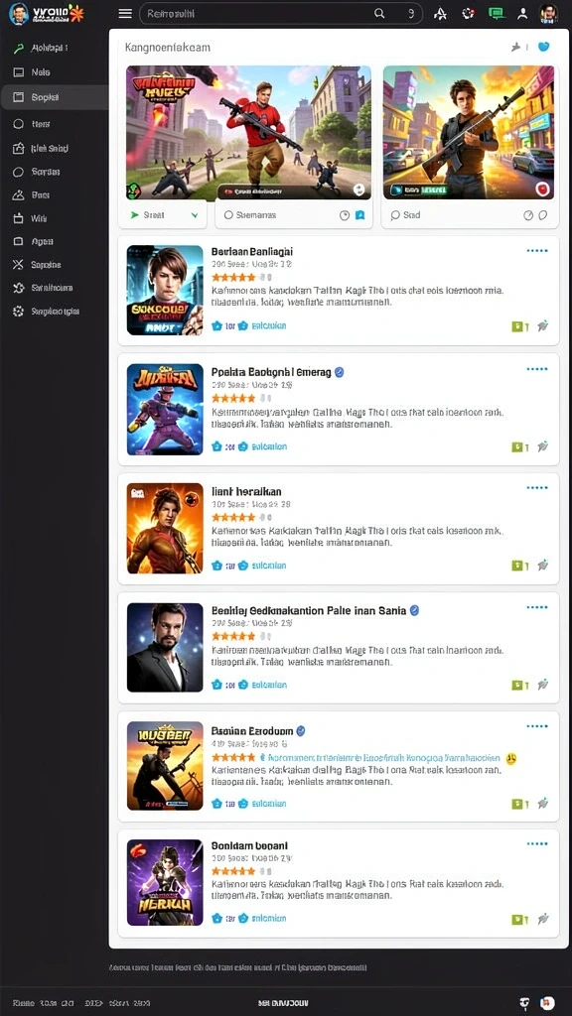Click the blue heart icon in panel header

pos(543,47)
